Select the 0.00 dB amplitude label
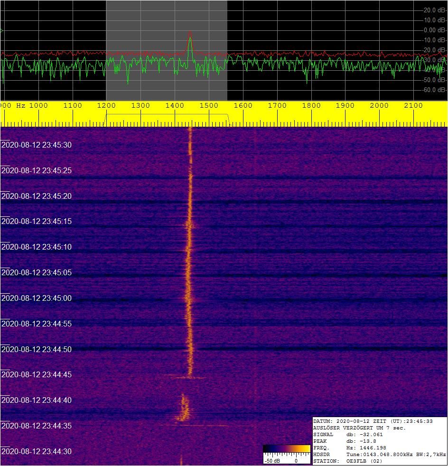 click(x=435, y=30)
